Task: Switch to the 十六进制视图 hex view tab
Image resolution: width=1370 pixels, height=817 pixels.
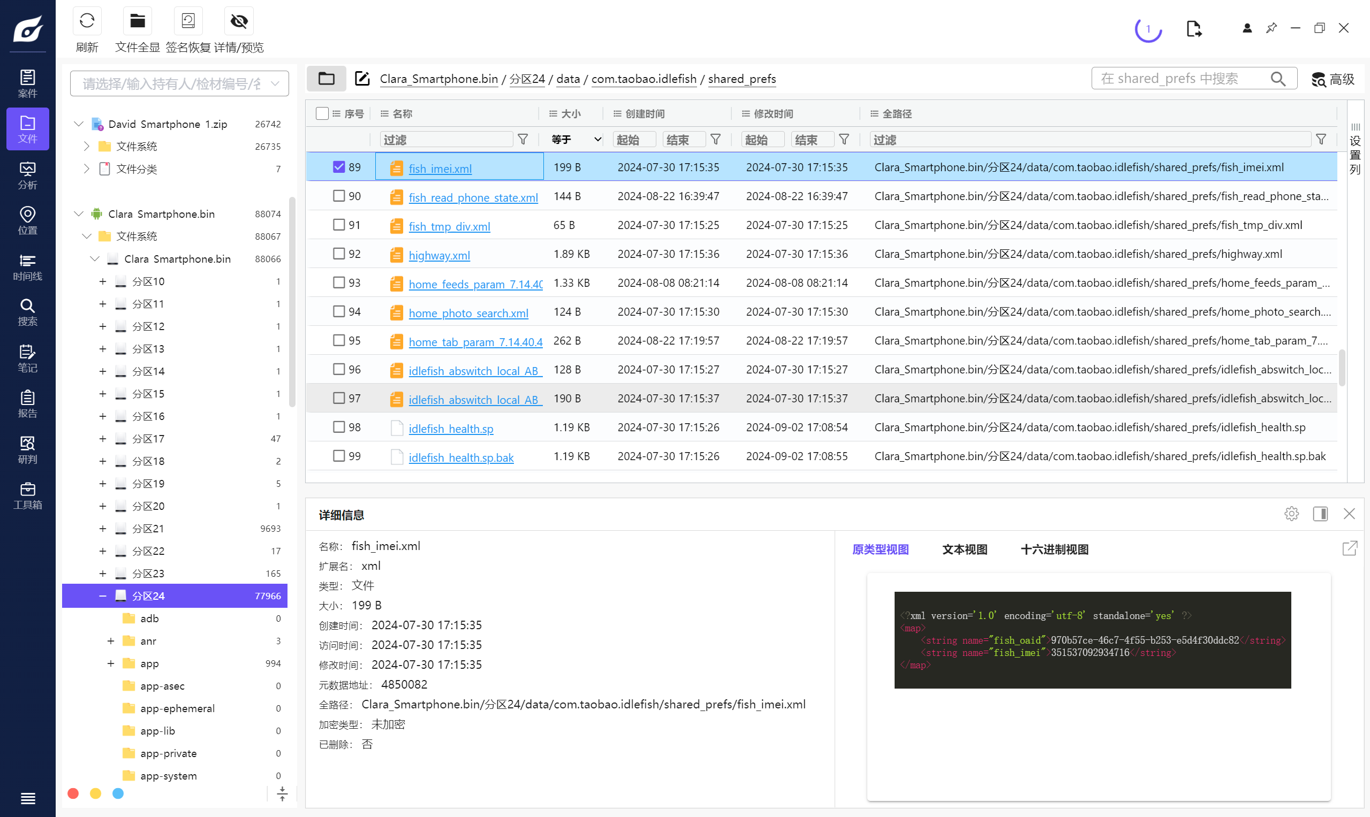Action: click(1054, 549)
